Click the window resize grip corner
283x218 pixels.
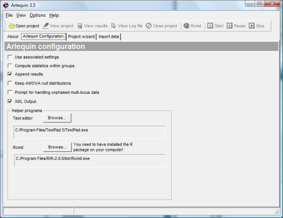pyautogui.click(x=277, y=212)
